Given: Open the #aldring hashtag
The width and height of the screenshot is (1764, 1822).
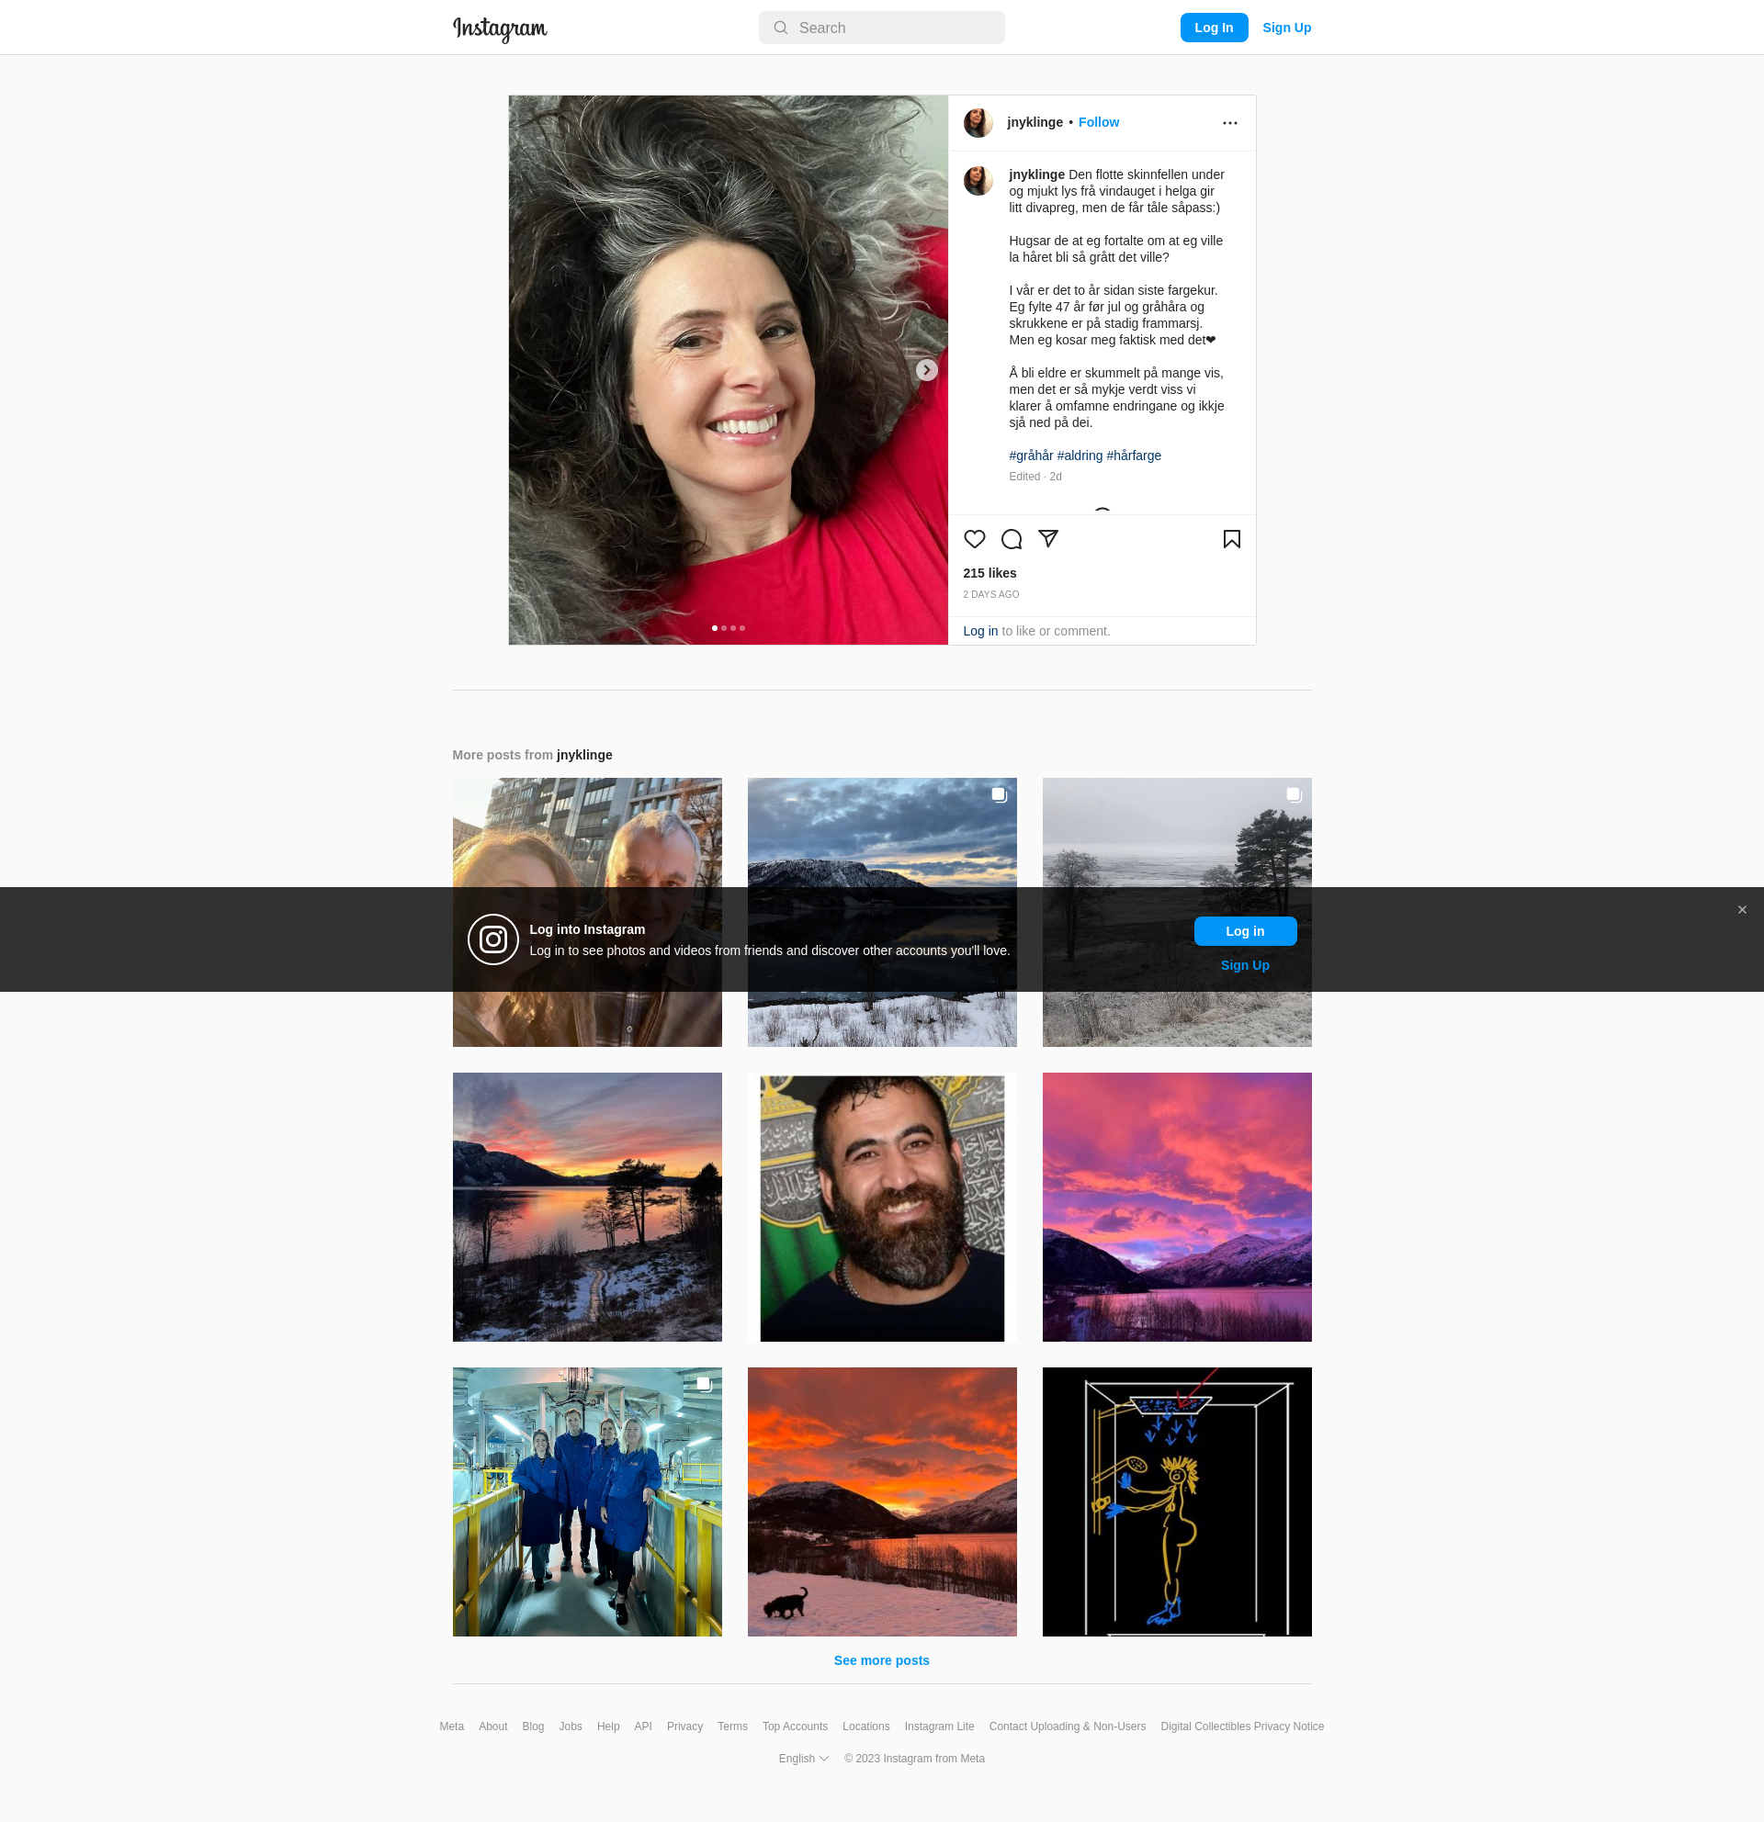Looking at the screenshot, I should 1080,455.
